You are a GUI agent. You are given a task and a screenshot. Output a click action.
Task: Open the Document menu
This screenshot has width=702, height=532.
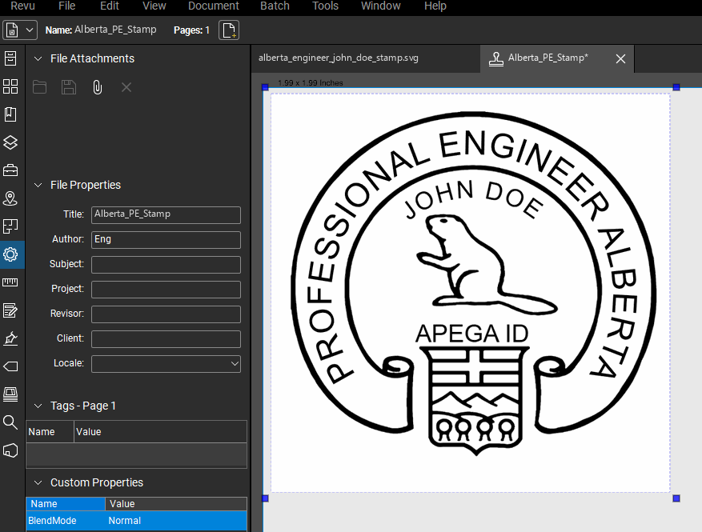click(214, 6)
